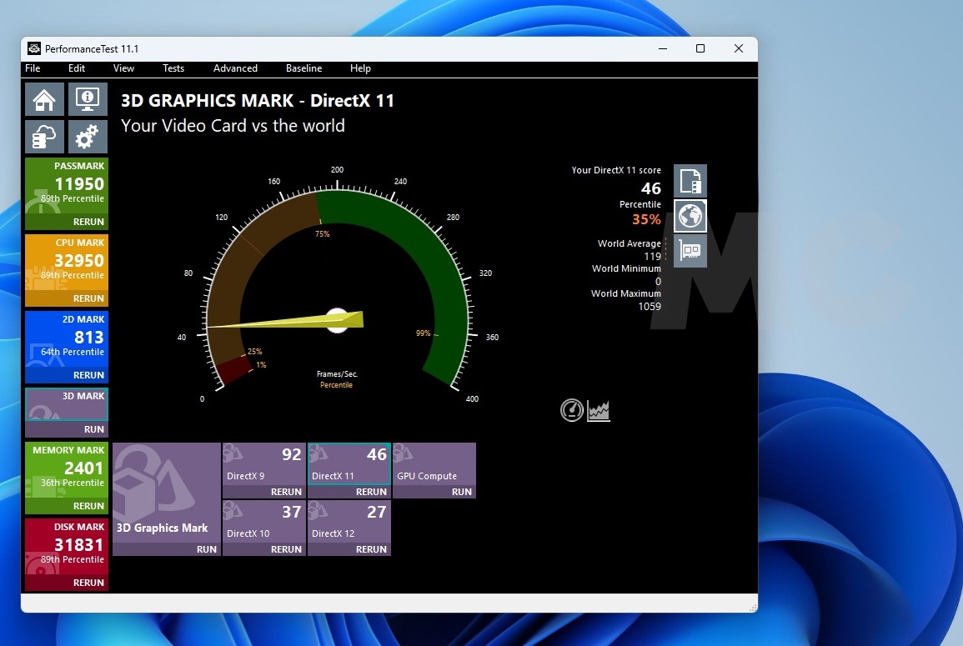
Task: Run the full 3D Graphics Mark suite
Action: tap(207, 549)
